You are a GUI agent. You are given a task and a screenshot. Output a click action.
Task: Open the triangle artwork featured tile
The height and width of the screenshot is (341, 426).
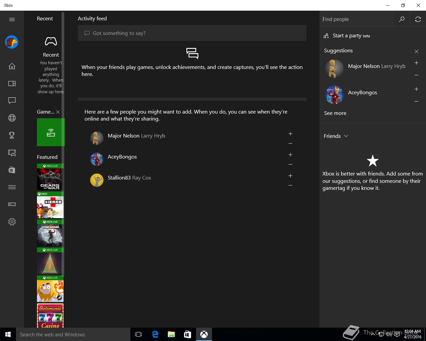point(50,261)
